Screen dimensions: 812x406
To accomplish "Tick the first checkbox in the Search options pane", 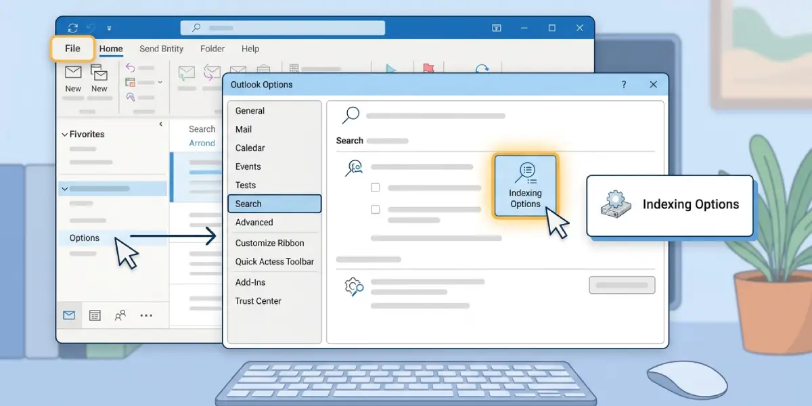I will pyautogui.click(x=376, y=187).
